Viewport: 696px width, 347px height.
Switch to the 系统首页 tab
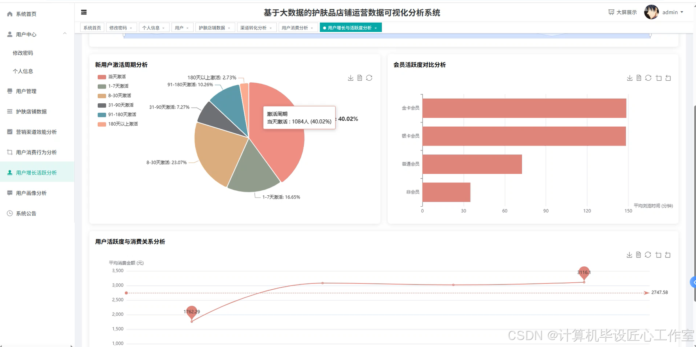point(92,28)
